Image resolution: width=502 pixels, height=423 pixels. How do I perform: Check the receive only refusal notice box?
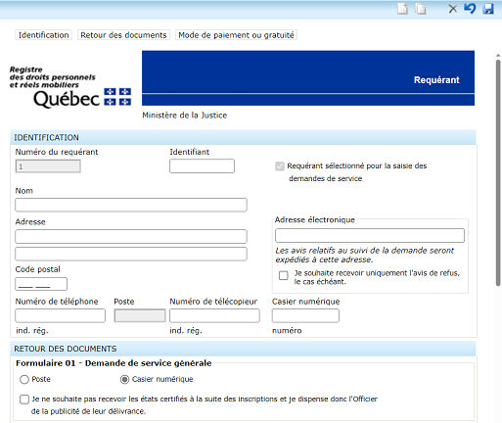click(284, 275)
